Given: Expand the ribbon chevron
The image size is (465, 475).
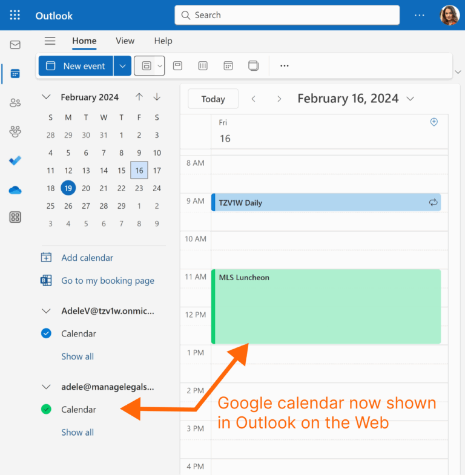Looking at the screenshot, I should tap(458, 72).
